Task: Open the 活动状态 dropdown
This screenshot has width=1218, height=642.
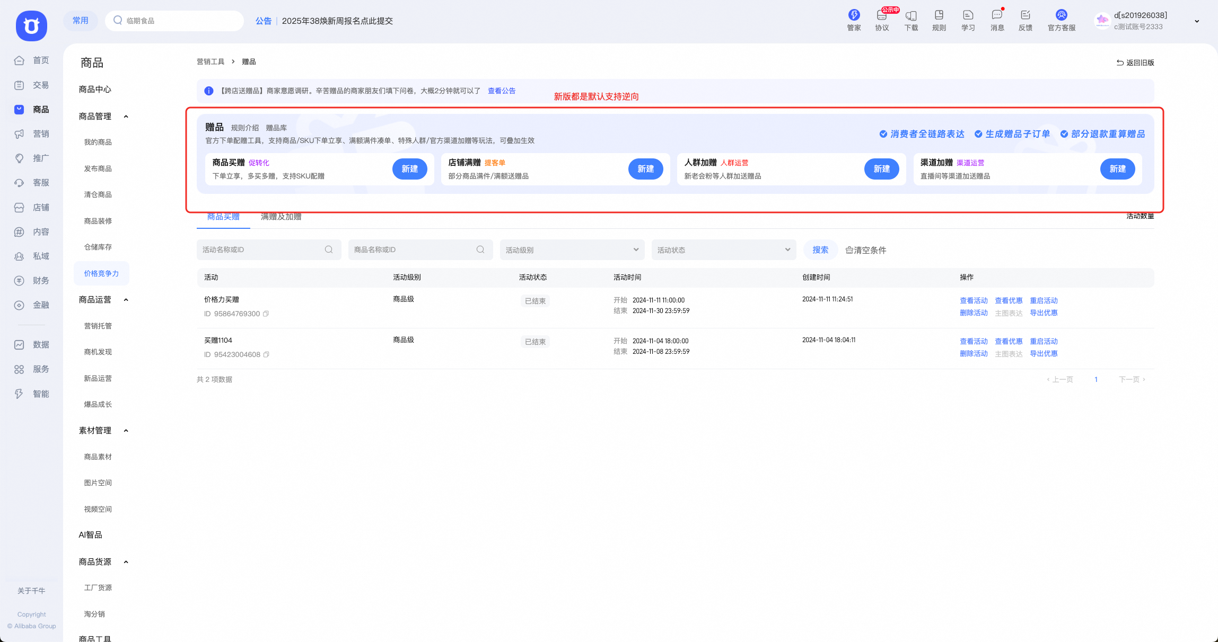Action: [724, 249]
